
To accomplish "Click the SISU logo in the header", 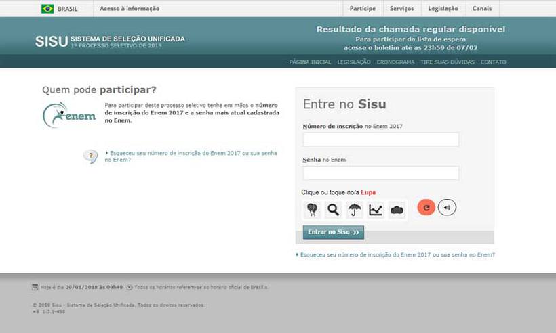I will 52,41.
